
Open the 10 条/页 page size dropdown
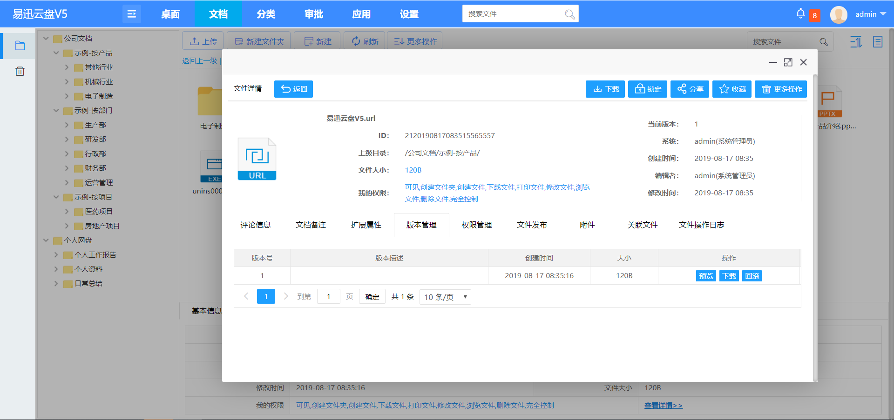[x=445, y=297]
